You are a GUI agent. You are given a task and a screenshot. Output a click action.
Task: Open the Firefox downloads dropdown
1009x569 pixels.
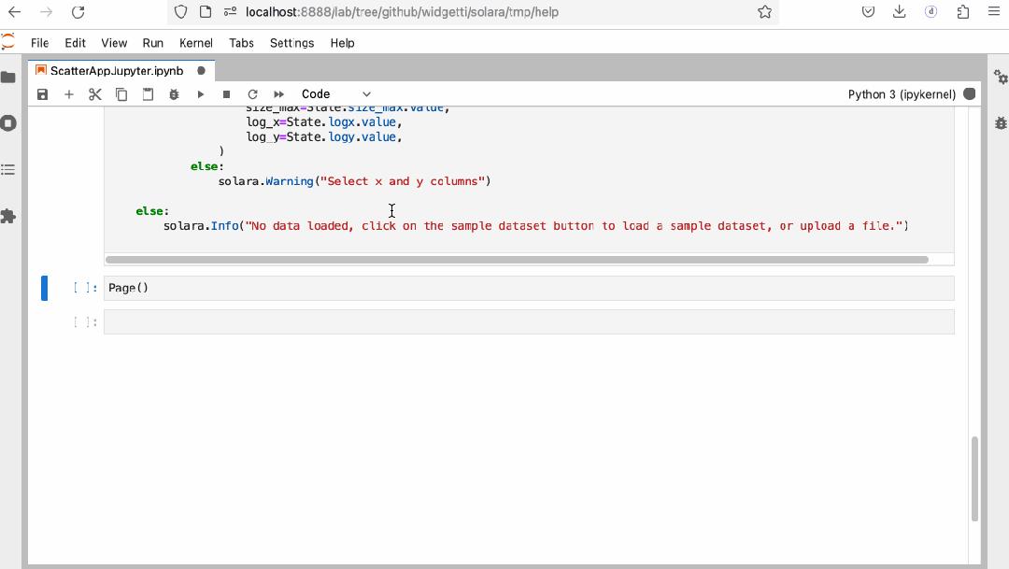899,11
